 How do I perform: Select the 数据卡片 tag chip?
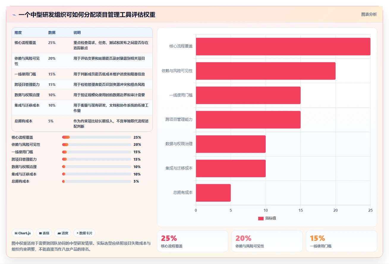84,233
